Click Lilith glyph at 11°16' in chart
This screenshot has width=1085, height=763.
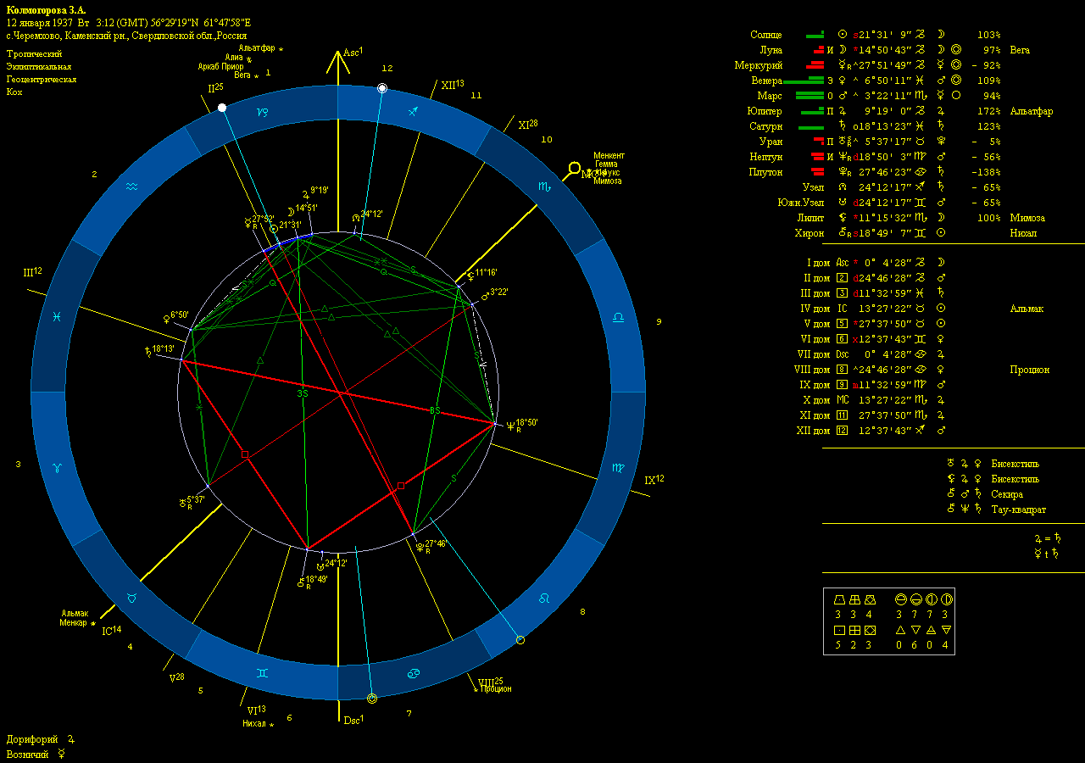[x=470, y=275]
